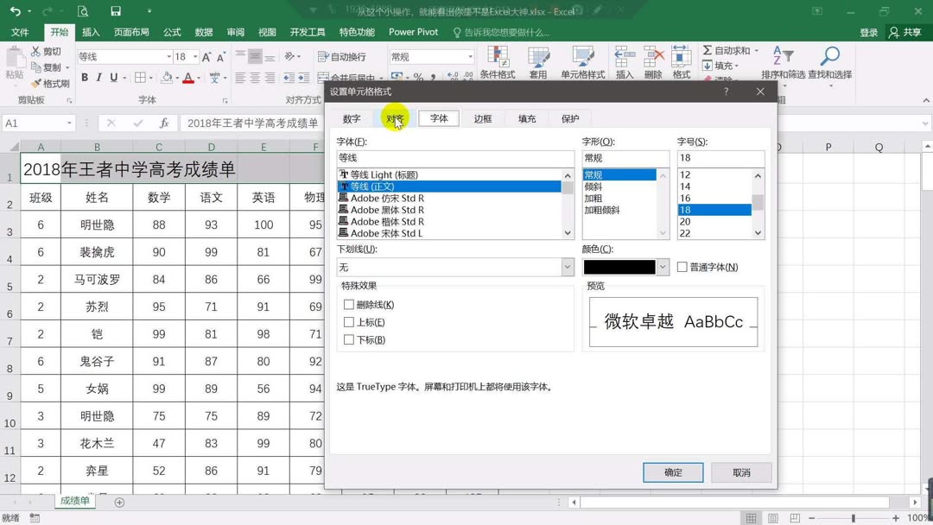933x525 pixels.
Task: Apply bold formatting with the B icon
Action: click(85, 78)
